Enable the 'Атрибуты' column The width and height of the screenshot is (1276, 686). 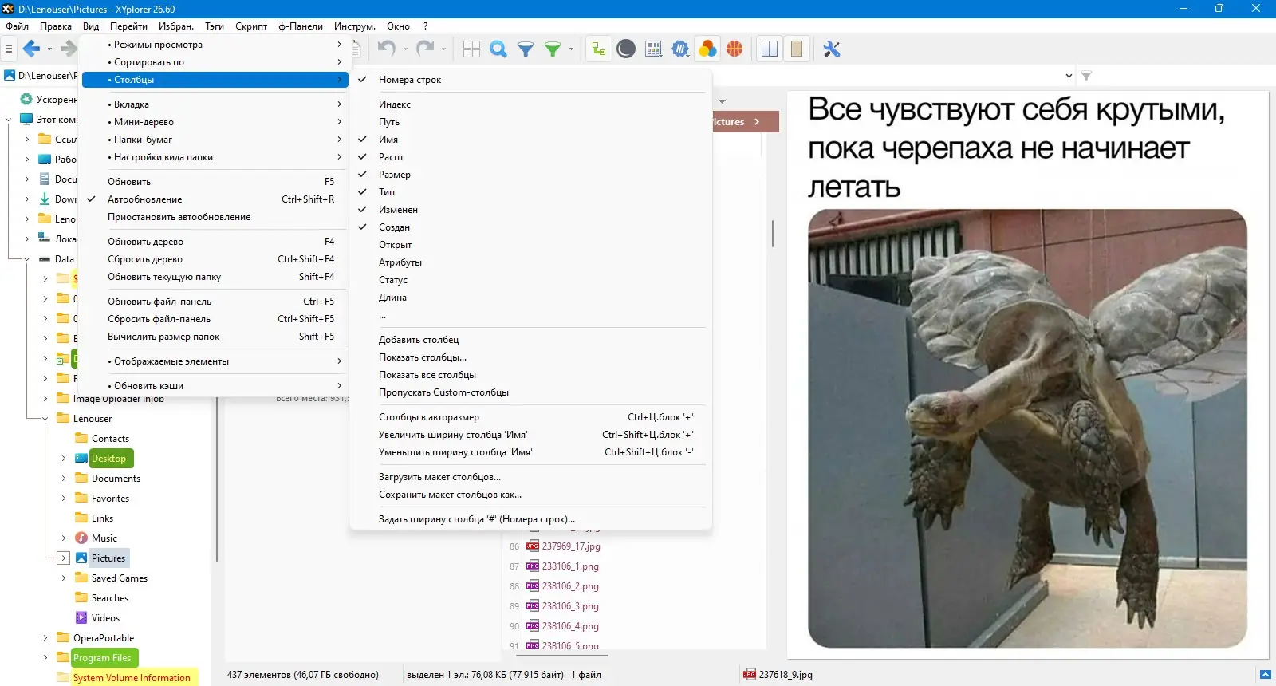(x=400, y=262)
